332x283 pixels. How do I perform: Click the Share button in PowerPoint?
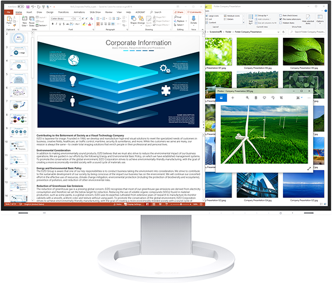click(x=179, y=12)
